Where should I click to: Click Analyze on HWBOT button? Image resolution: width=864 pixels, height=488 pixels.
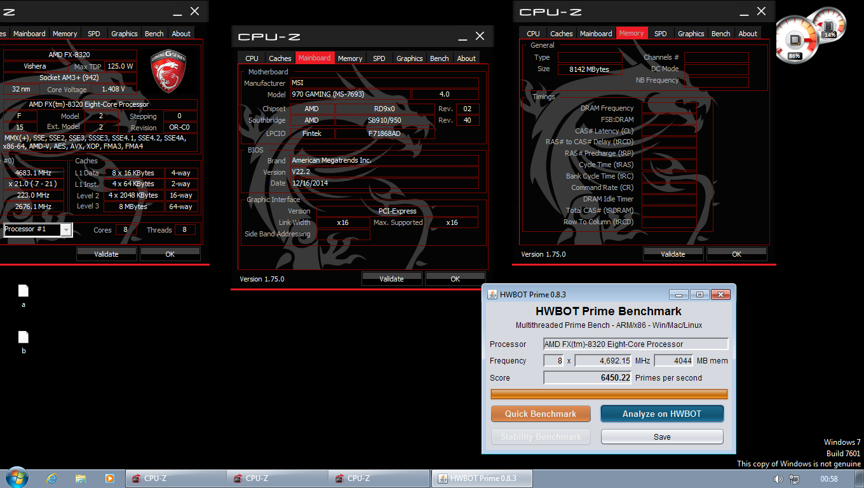(662, 414)
